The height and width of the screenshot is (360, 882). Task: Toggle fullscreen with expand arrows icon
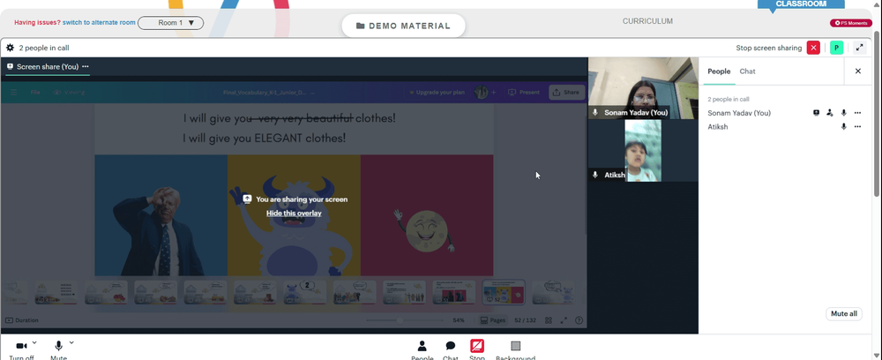pos(859,48)
